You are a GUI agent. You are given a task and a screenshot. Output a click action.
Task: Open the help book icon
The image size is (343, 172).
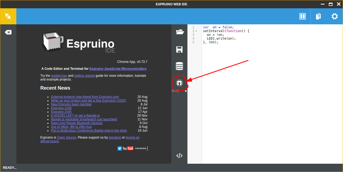click(318, 16)
